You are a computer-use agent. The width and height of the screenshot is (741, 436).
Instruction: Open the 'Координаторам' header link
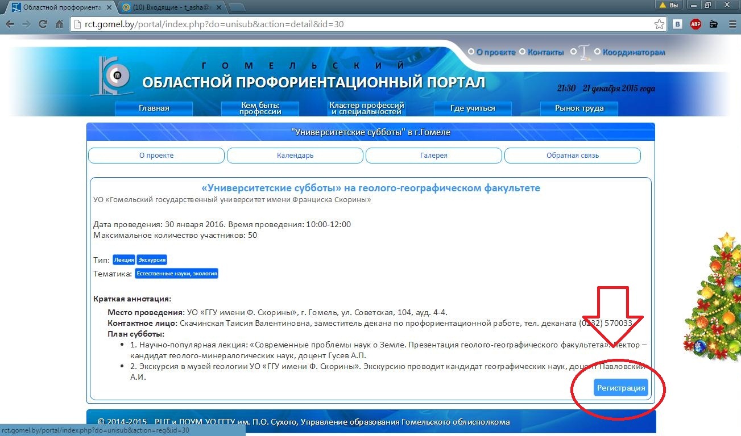634,52
